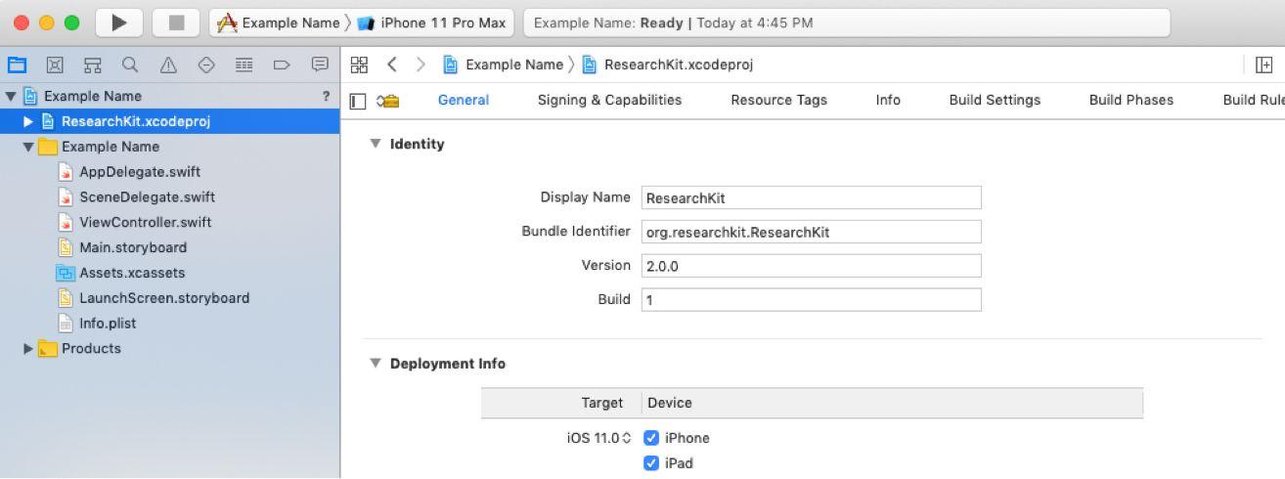1285x479 pixels.
Task: Uncheck the iPad device checkbox
Action: (651, 463)
